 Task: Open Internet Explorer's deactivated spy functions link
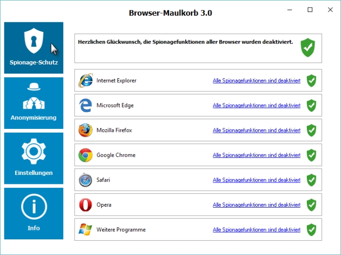(x=256, y=81)
